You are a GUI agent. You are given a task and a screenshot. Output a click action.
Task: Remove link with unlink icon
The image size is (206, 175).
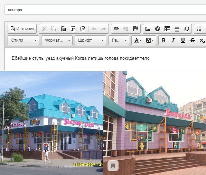click(126, 29)
